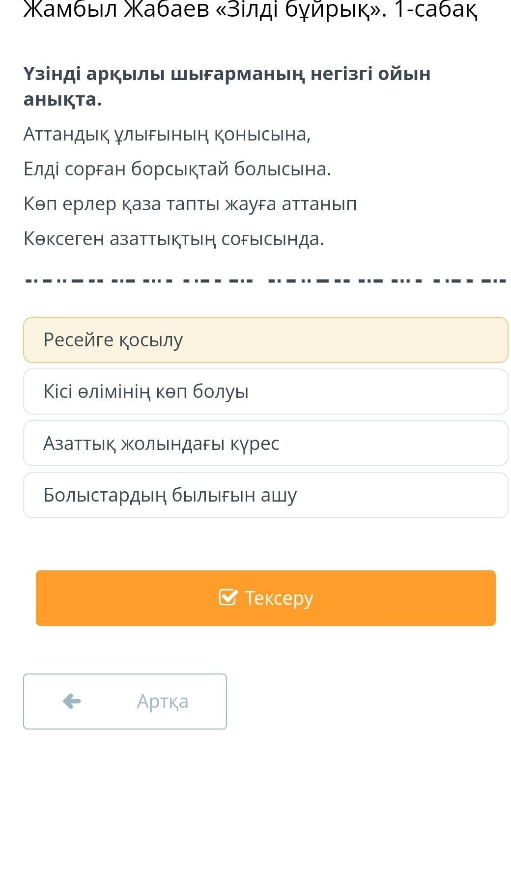Click the word "Тексеру" on the orange button
Viewport: 511px width, 870px height.
(279, 598)
